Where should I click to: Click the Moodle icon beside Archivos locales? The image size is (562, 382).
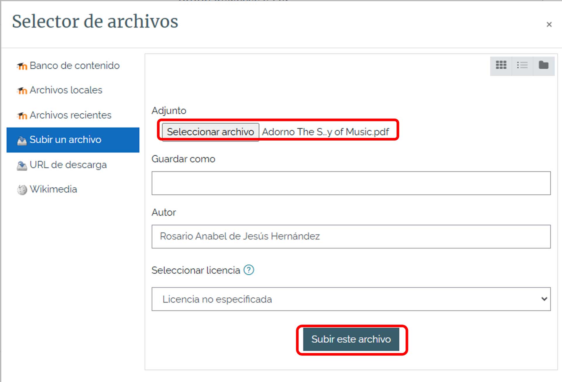tap(22, 91)
